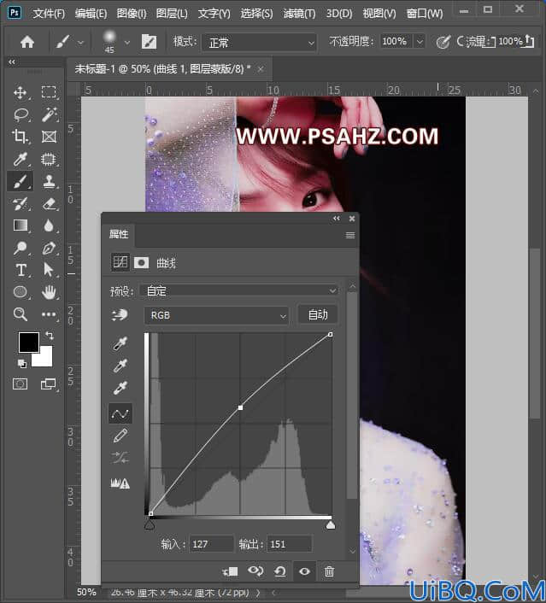Open the blend mode dropdown 正常

(260, 42)
